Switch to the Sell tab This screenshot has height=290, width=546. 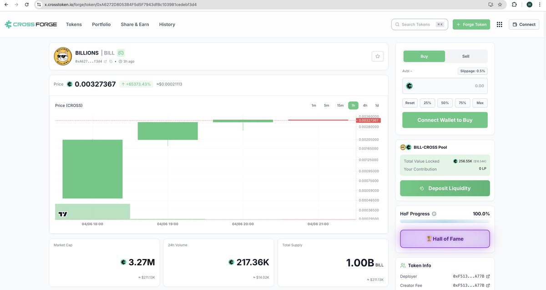[466, 56]
